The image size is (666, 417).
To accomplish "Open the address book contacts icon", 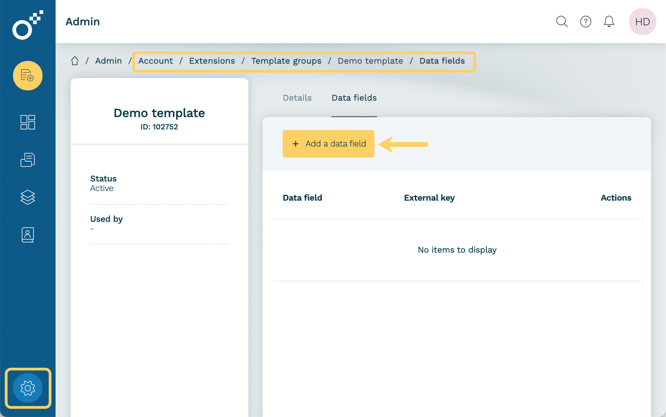I will click(27, 235).
